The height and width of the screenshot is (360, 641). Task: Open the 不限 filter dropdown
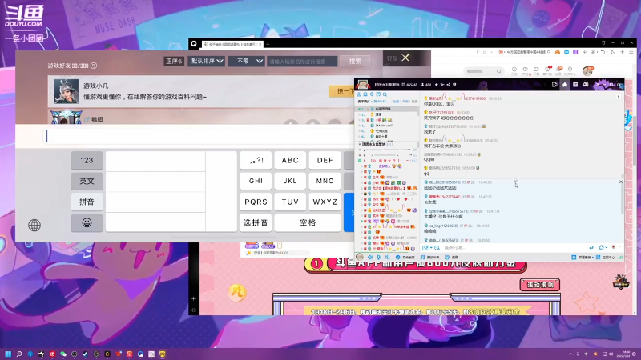pos(247,62)
